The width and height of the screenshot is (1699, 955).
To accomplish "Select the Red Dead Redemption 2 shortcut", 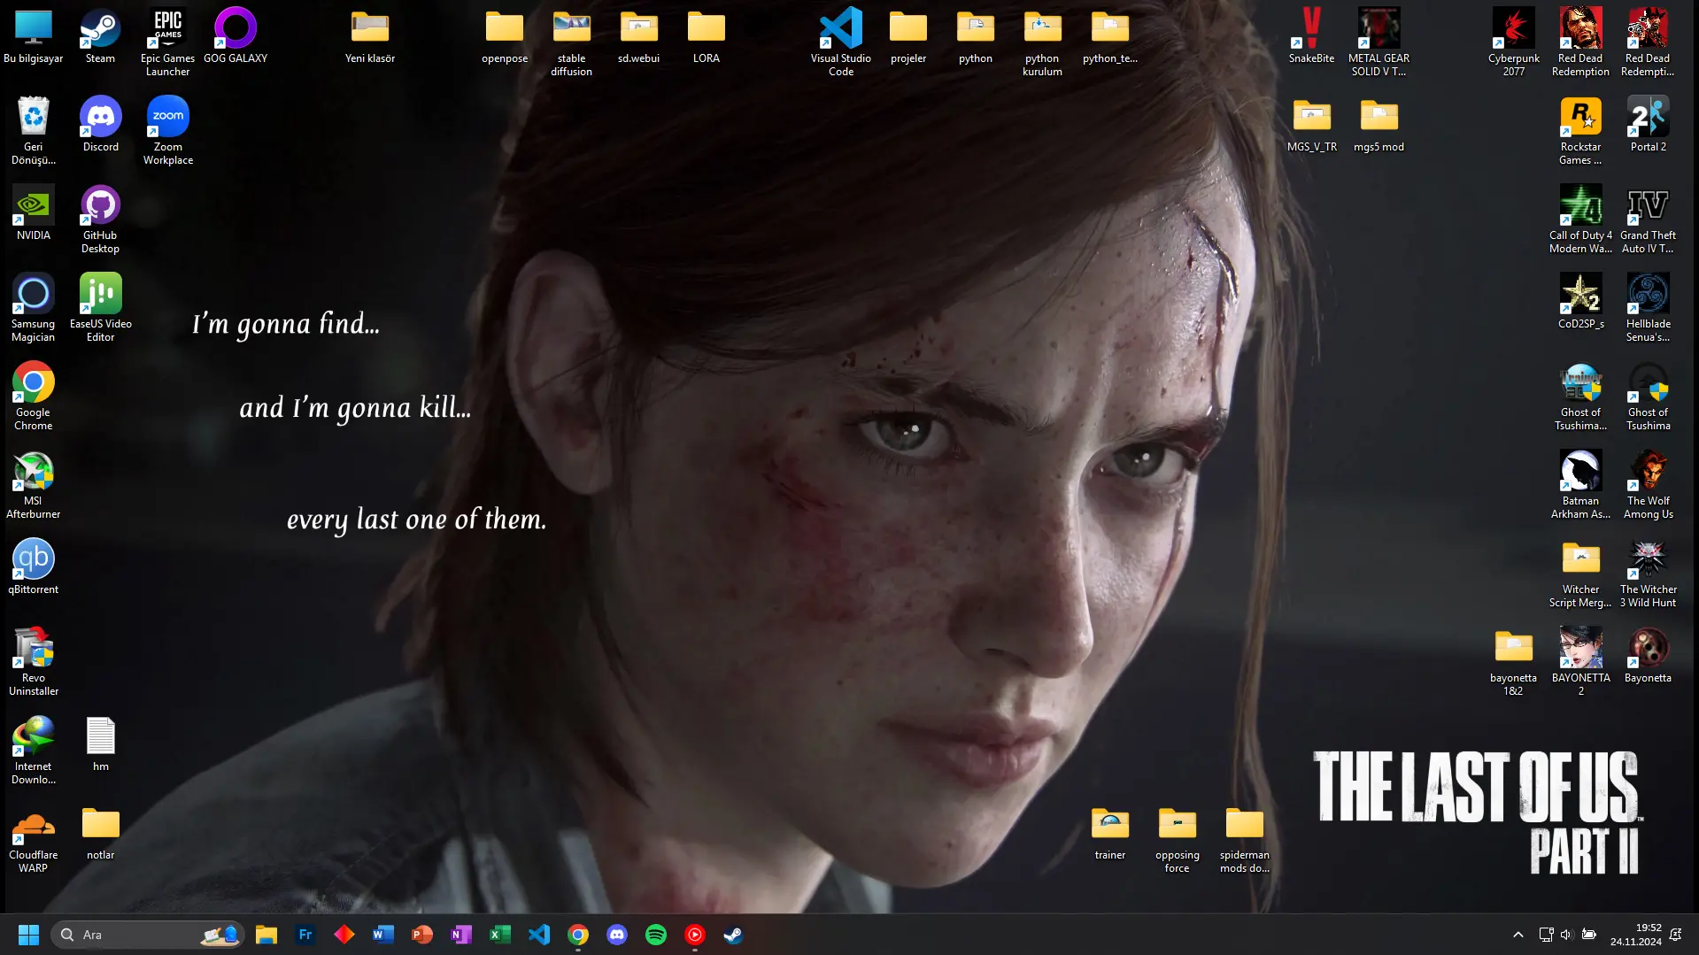I will (1648, 42).
